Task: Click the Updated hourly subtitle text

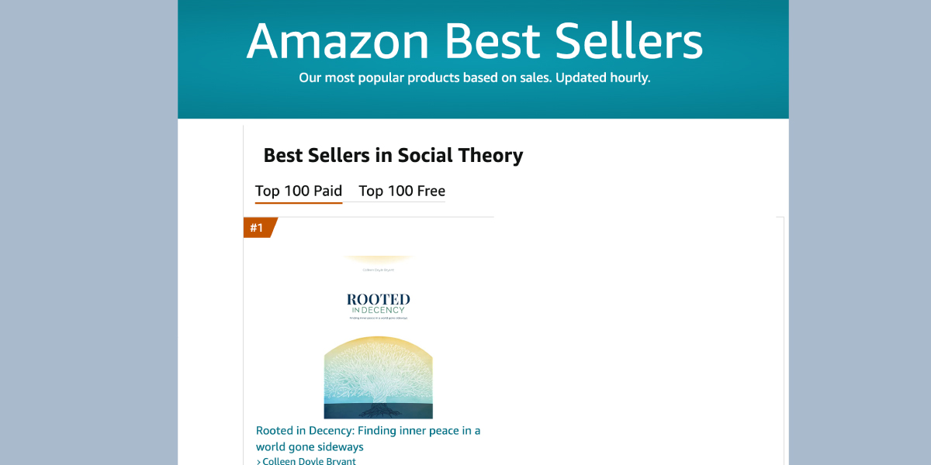Action: [x=474, y=77]
